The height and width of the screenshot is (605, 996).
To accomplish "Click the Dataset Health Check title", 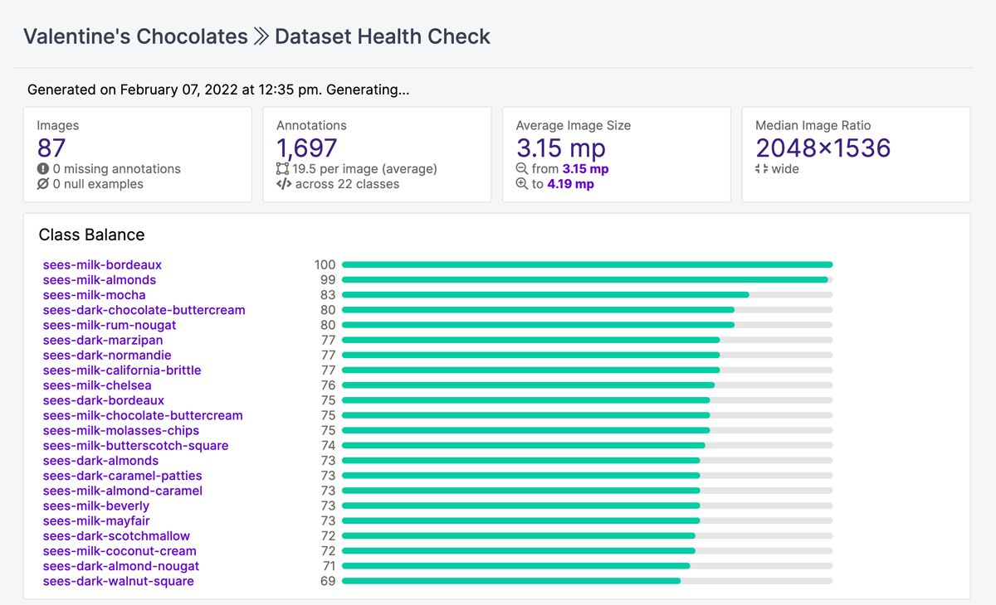I will [382, 36].
